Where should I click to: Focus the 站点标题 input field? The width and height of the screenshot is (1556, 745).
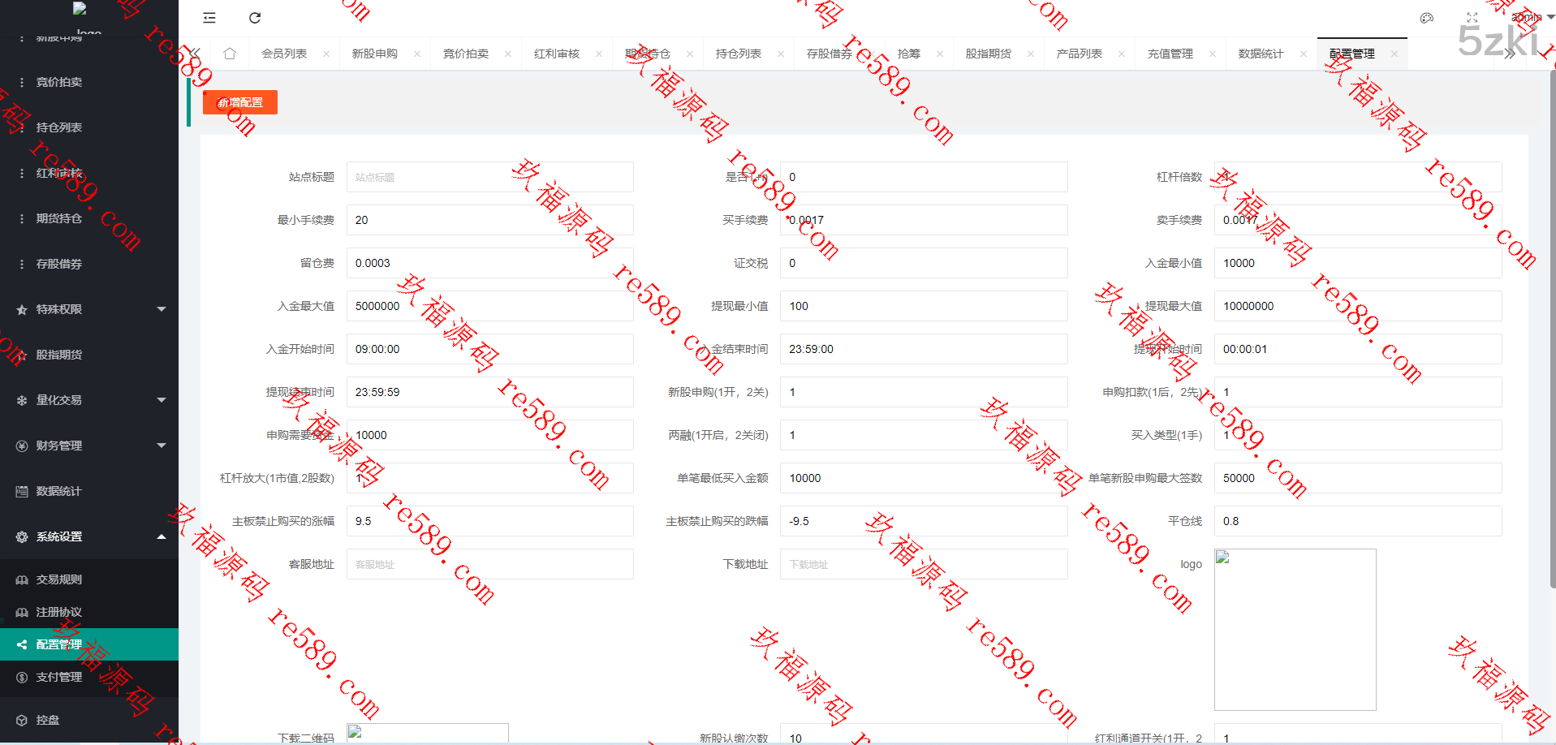(490, 177)
